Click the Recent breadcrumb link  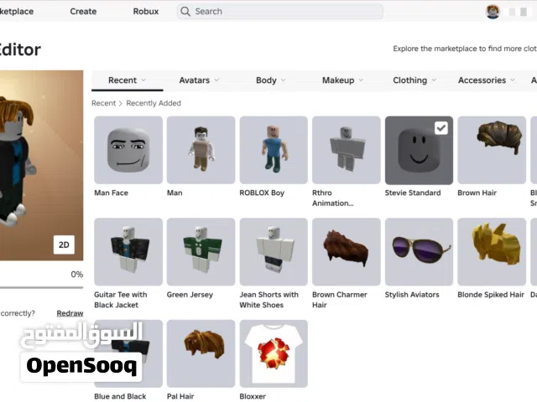(103, 103)
